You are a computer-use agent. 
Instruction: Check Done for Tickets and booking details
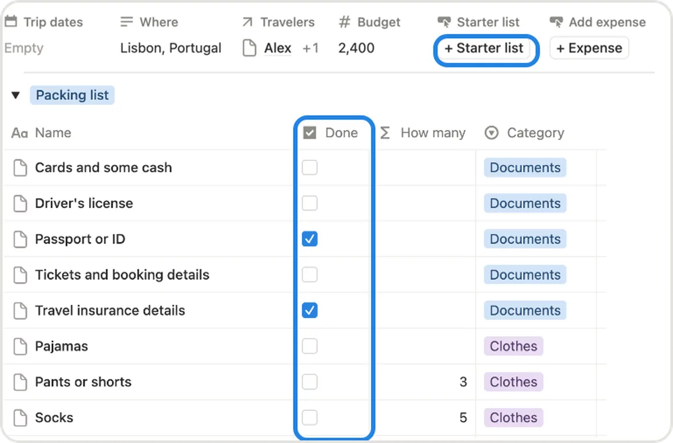point(310,275)
